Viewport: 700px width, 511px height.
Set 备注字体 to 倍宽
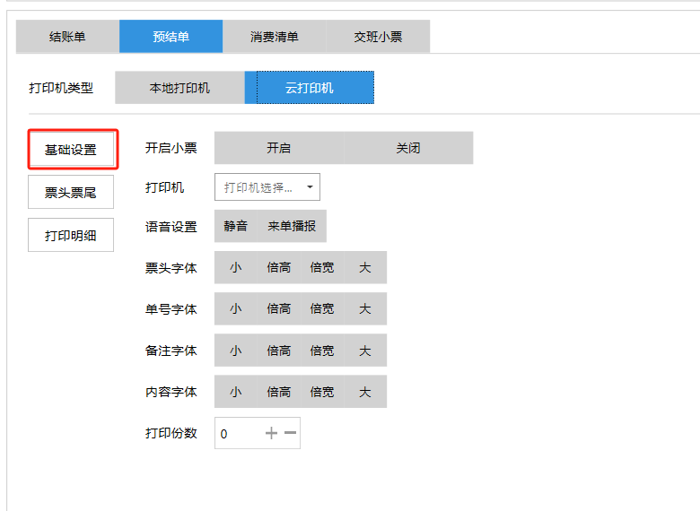coord(322,351)
